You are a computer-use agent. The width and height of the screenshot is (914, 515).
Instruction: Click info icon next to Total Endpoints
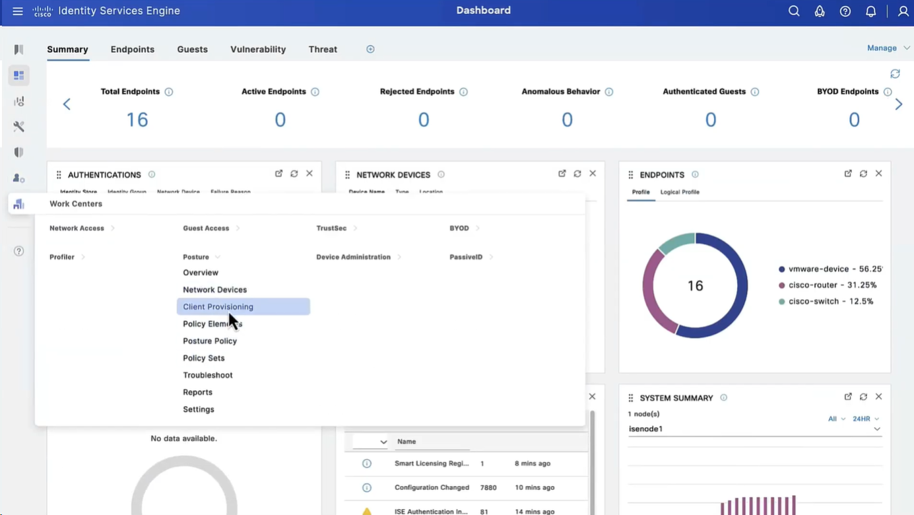169,92
